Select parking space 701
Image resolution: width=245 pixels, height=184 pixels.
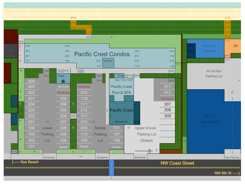(117, 128)
